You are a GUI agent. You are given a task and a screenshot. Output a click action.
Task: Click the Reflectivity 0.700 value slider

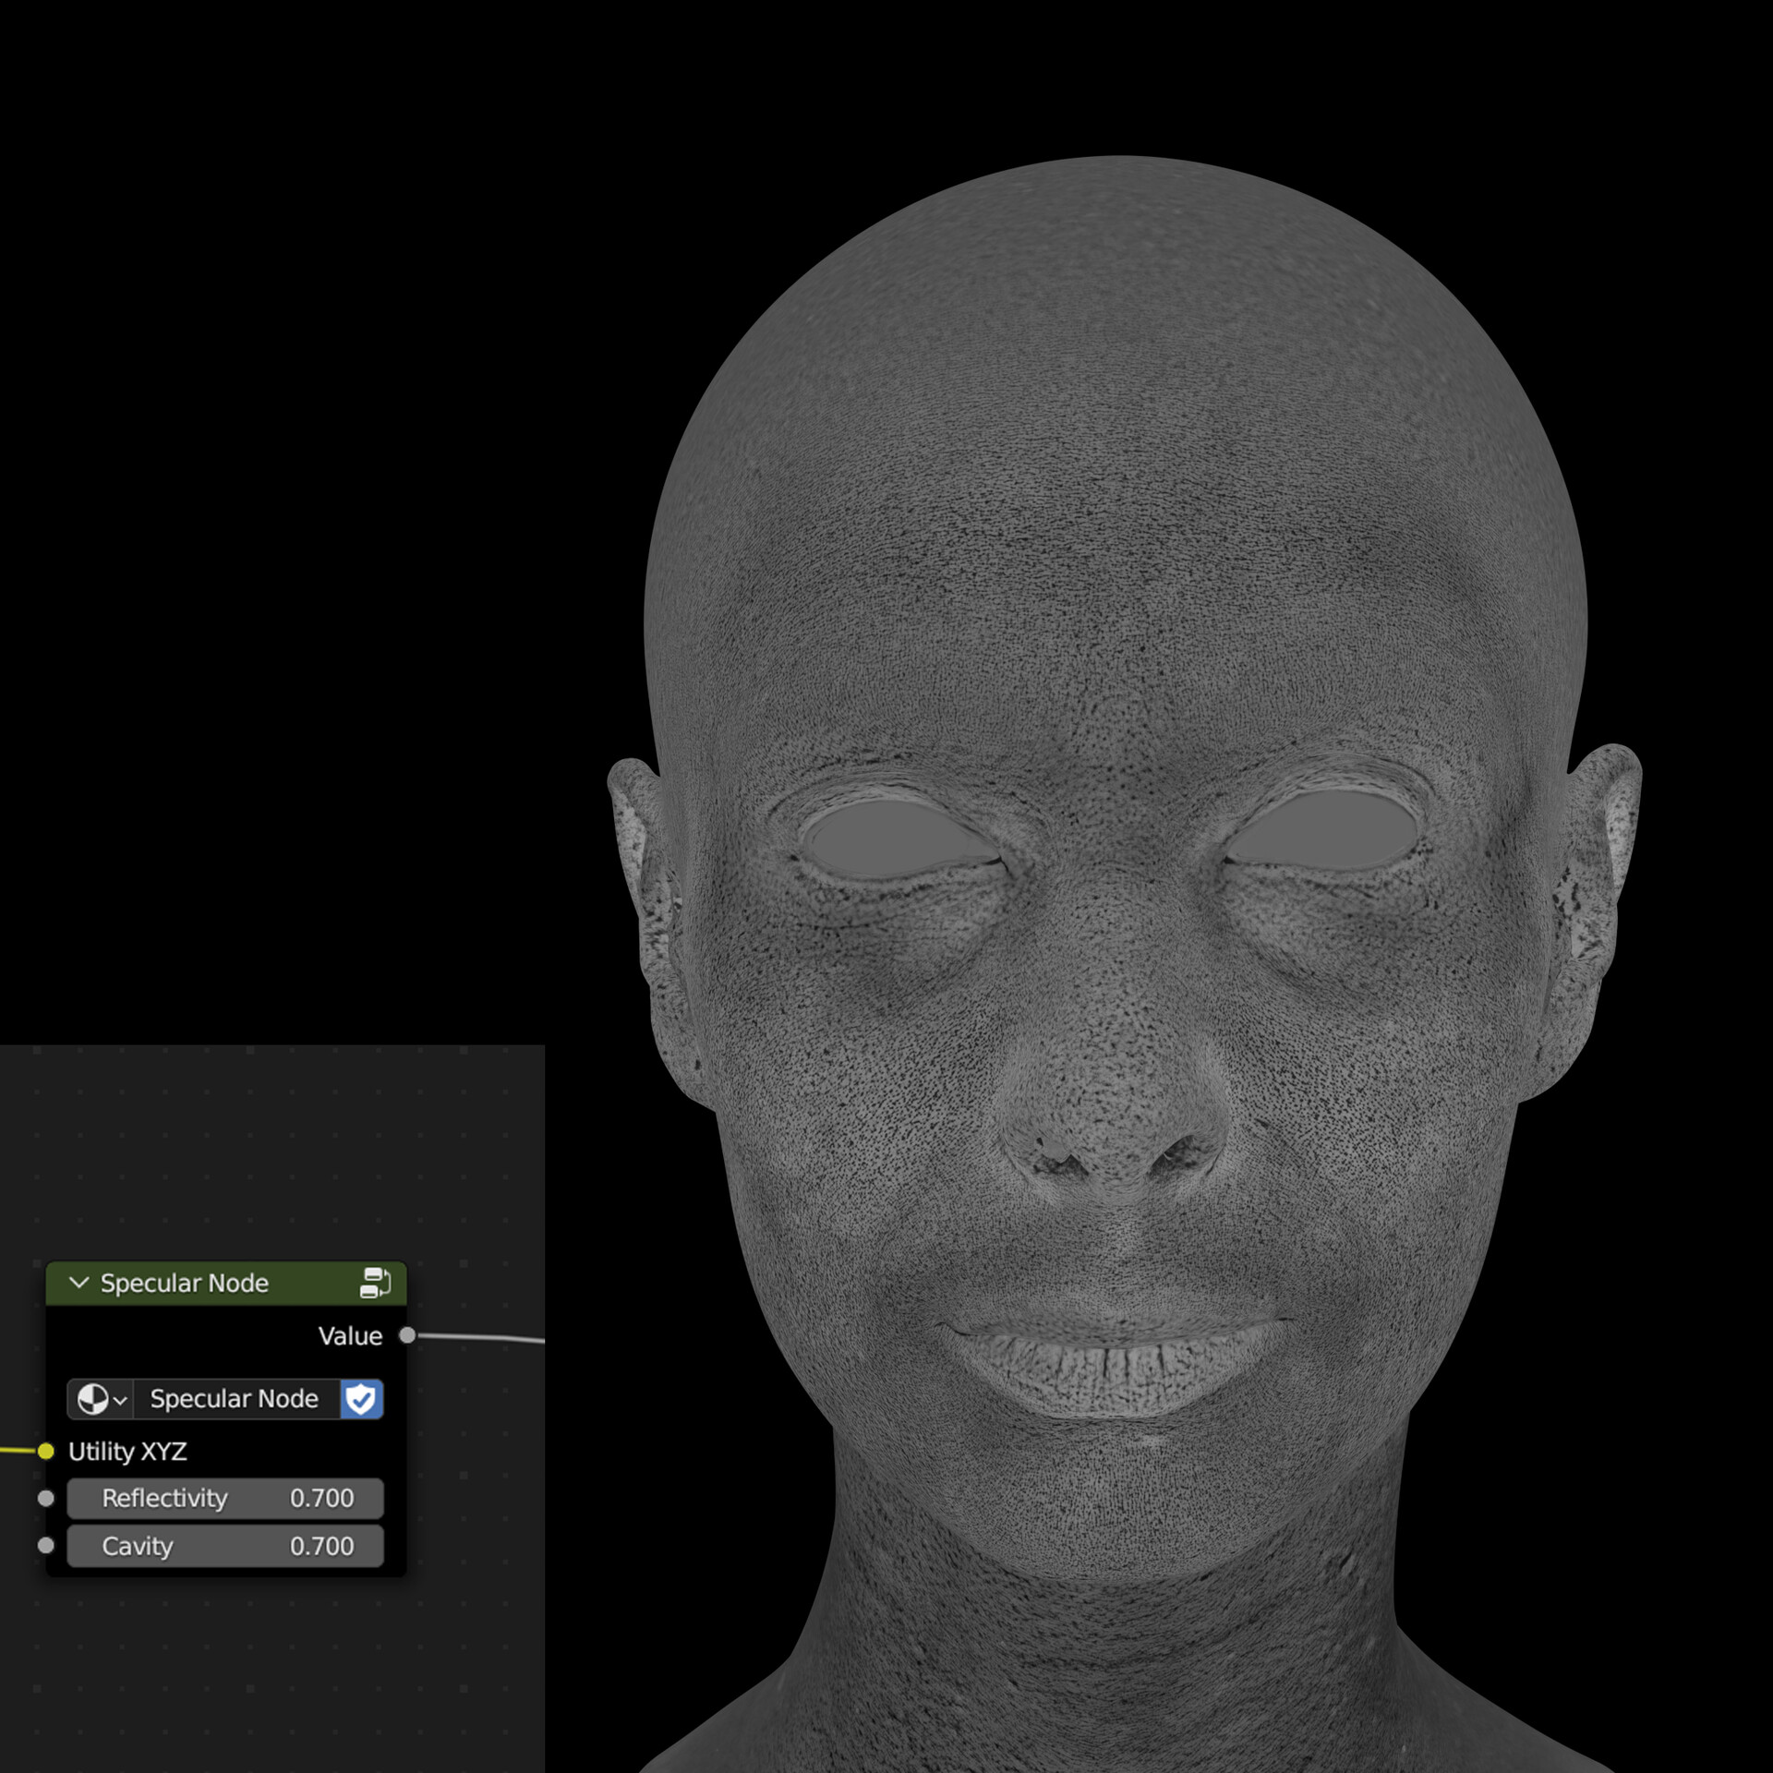pos(224,1499)
